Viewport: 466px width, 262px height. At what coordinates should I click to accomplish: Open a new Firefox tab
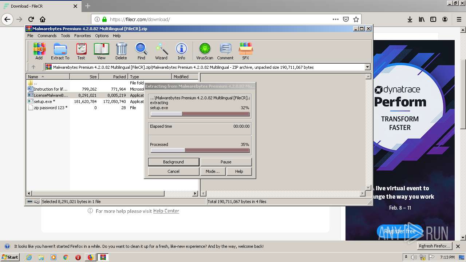click(x=88, y=6)
